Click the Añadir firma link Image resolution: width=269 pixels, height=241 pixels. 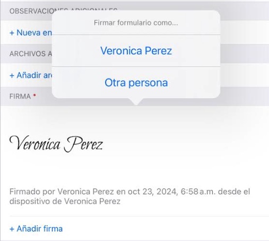pos(36,229)
